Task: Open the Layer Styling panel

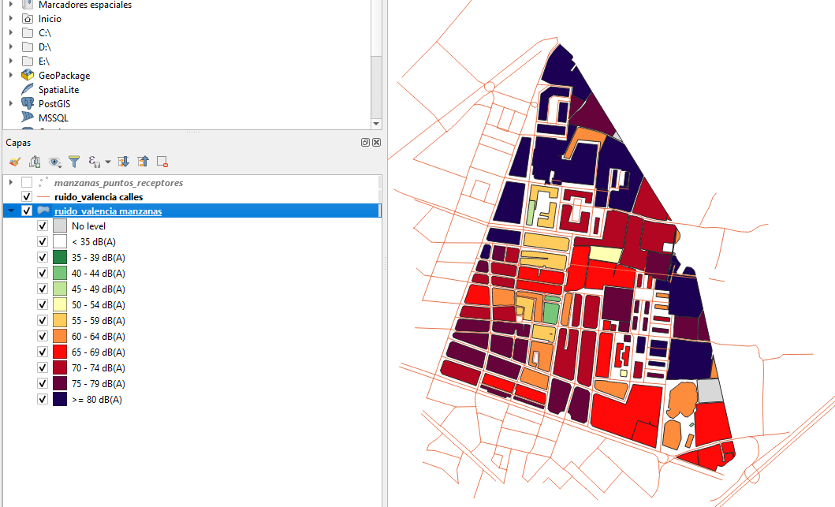Action: tap(13, 161)
